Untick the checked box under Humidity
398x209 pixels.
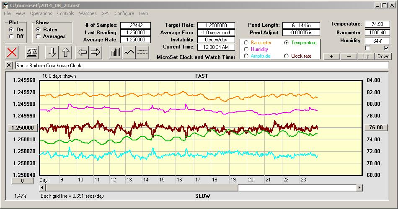tap(386, 48)
